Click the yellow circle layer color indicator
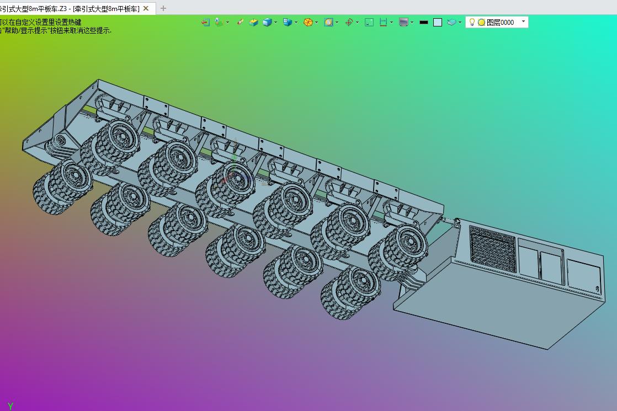The width and height of the screenshot is (617, 411). coord(481,23)
